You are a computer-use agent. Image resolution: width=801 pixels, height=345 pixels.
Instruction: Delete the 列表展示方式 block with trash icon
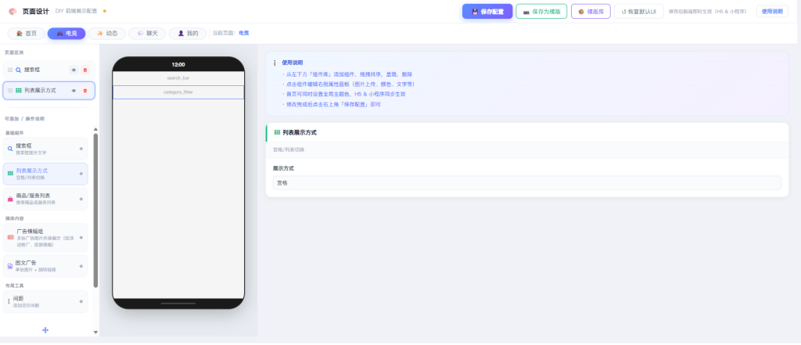click(x=84, y=91)
